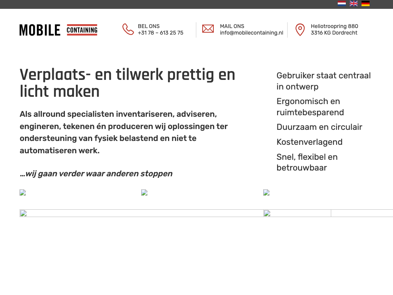Switch language using the Dutch flag

[x=342, y=3]
